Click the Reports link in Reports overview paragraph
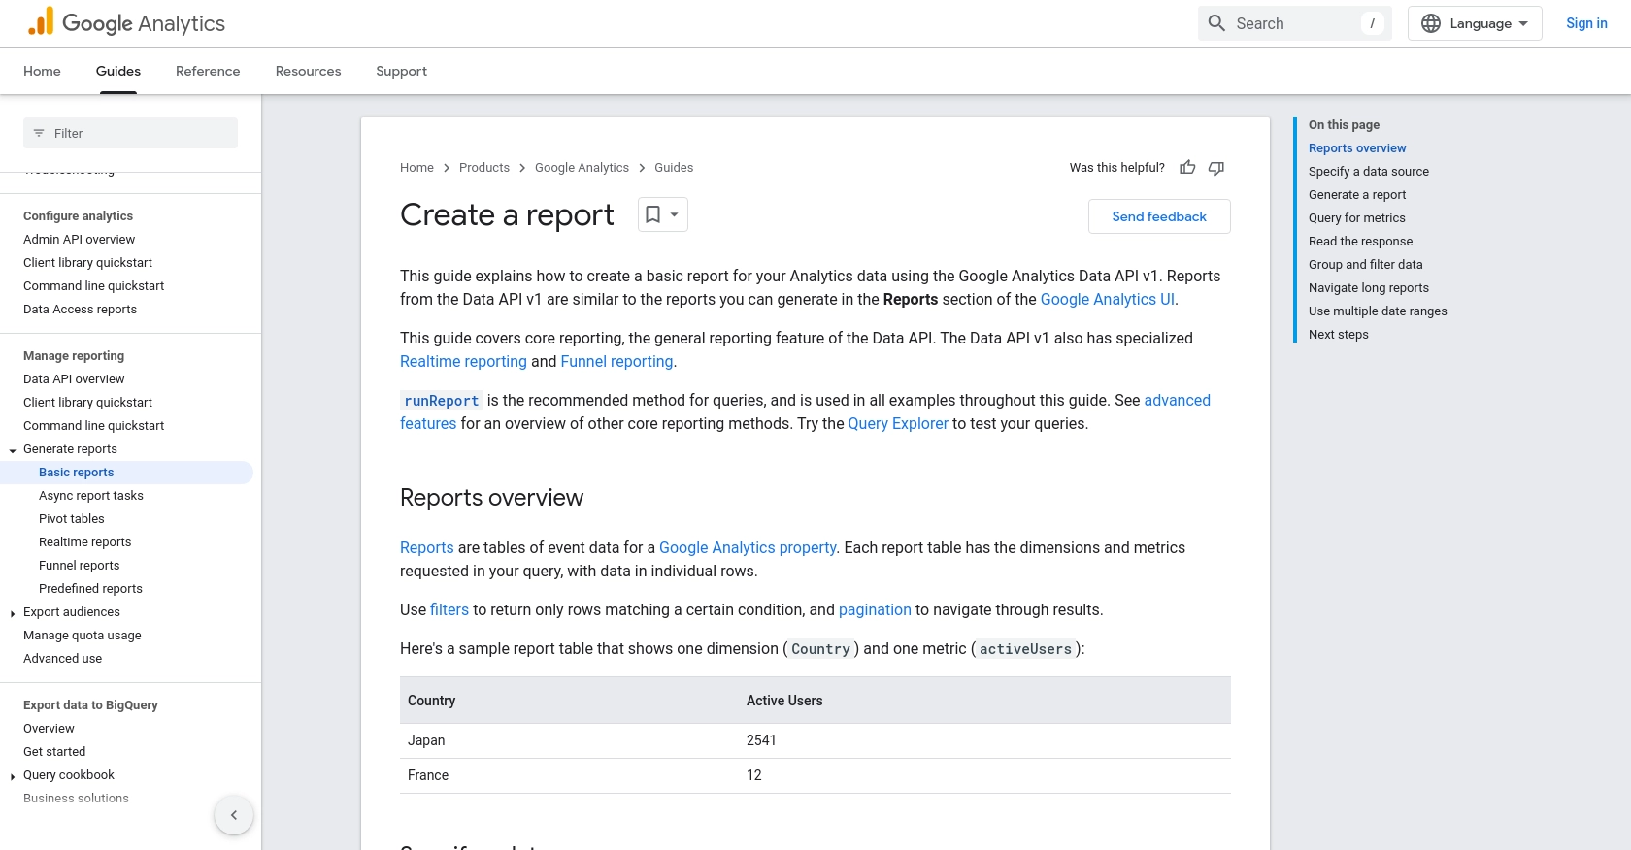Viewport: 1631px width, 850px height. (x=427, y=547)
